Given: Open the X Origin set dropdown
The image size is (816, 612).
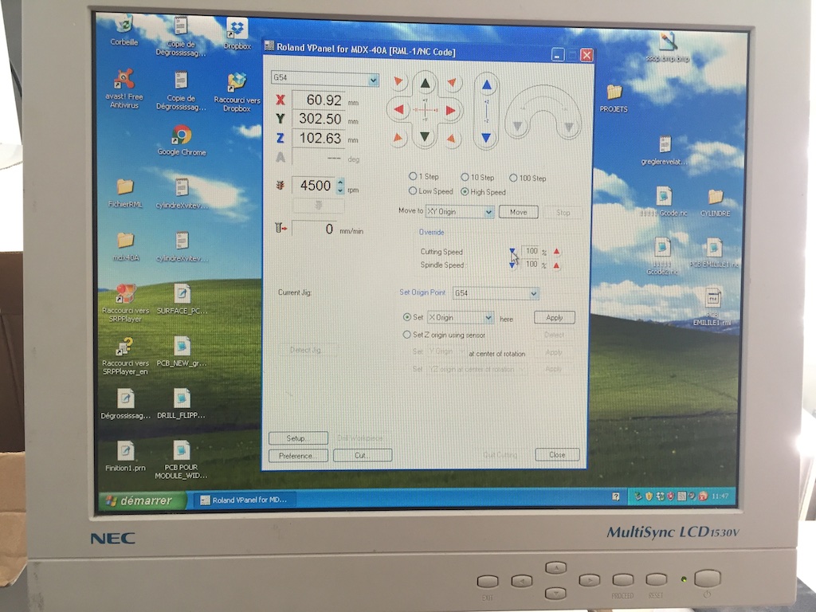Looking at the screenshot, I should coord(488,317).
